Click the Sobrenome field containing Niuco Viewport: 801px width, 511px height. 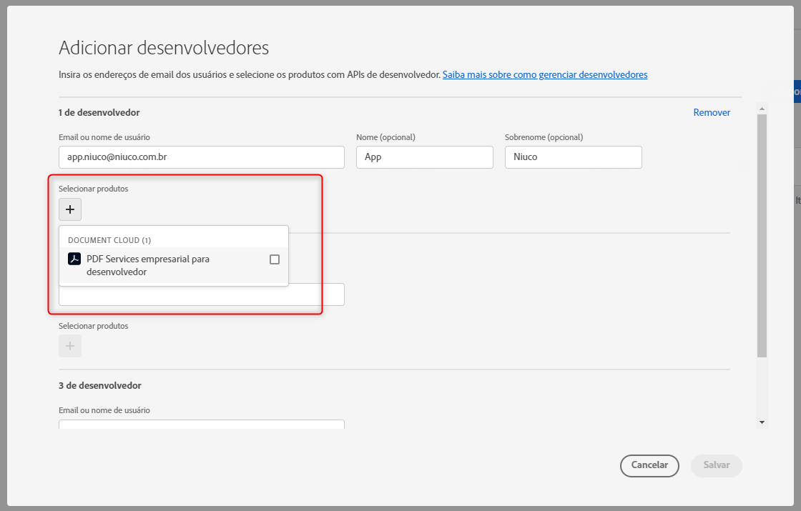(573, 157)
